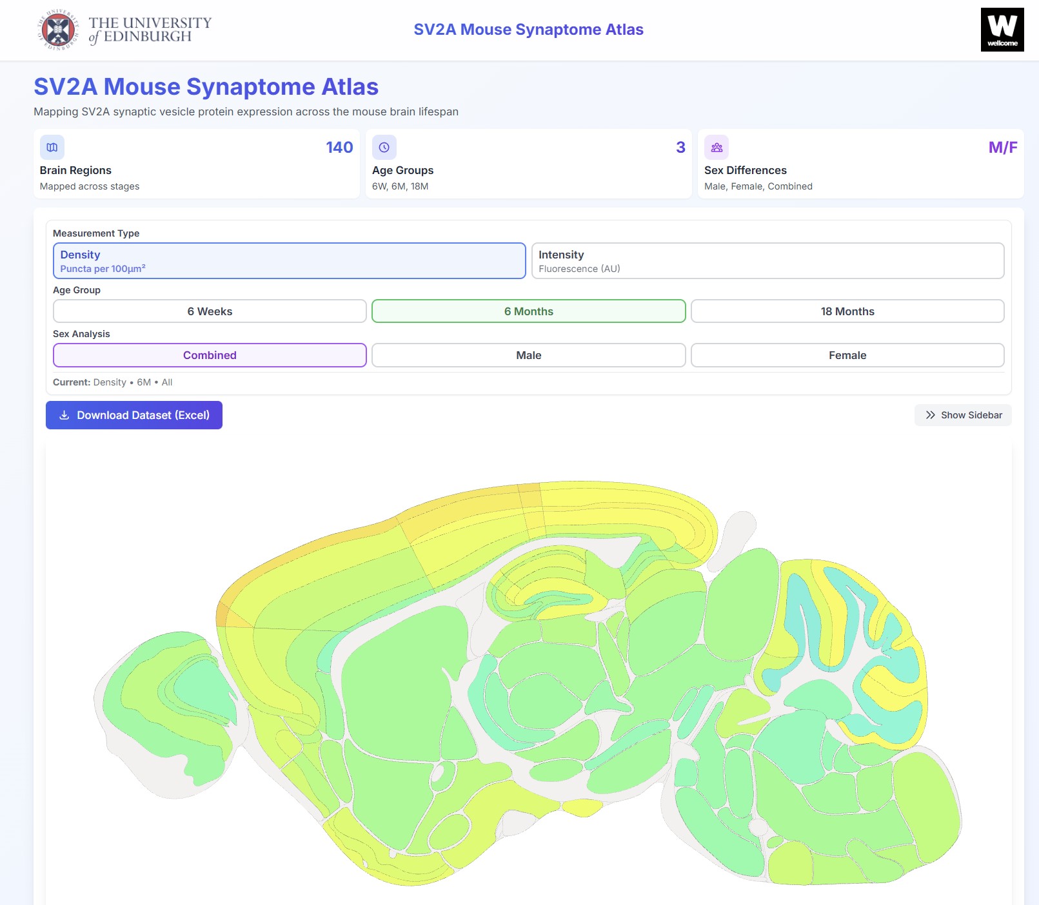The height and width of the screenshot is (905, 1039).
Task: Download the dataset as Excel
Action: [x=134, y=415]
